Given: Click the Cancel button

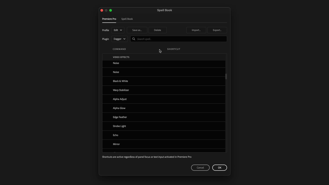Looking at the screenshot, I should coord(200,168).
